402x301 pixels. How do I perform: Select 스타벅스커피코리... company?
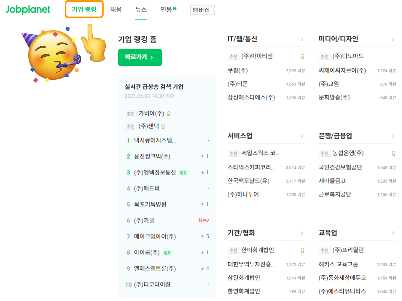click(251, 167)
